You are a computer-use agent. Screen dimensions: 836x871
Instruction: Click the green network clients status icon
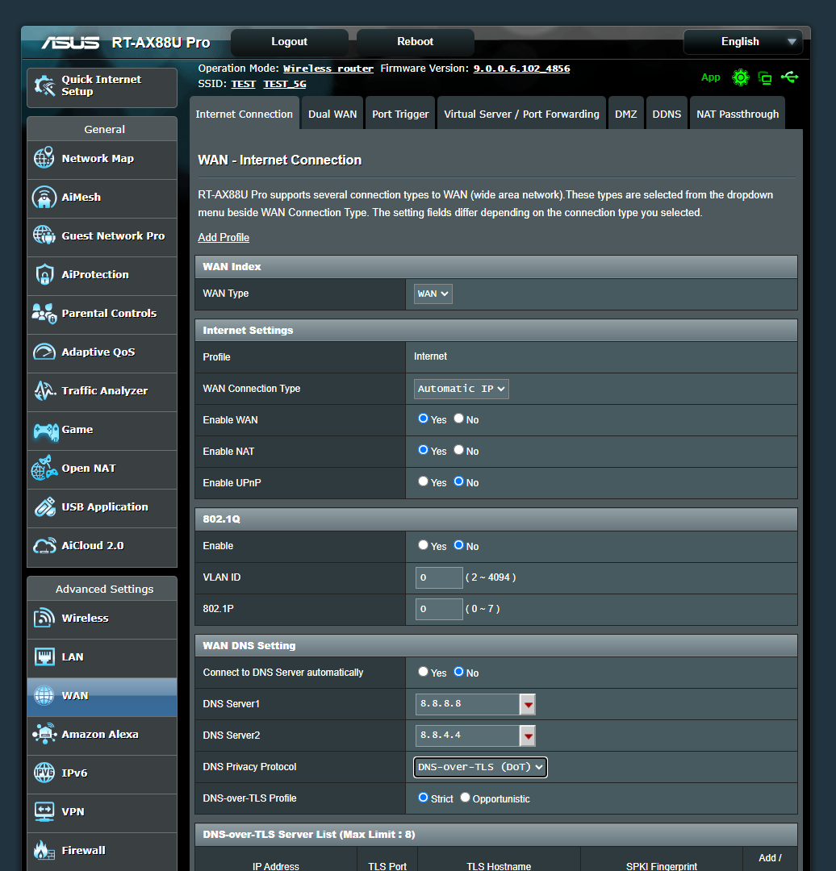[x=766, y=77]
